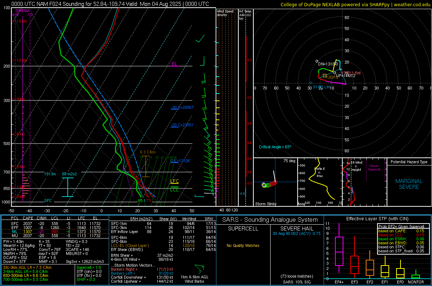Select the -30 C=28867' height label
Image resolution: width=432 pixels, height=286 pixels.
coord(182,107)
